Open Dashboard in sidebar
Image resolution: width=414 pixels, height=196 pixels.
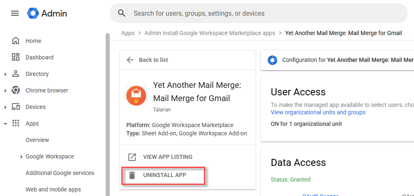click(39, 57)
